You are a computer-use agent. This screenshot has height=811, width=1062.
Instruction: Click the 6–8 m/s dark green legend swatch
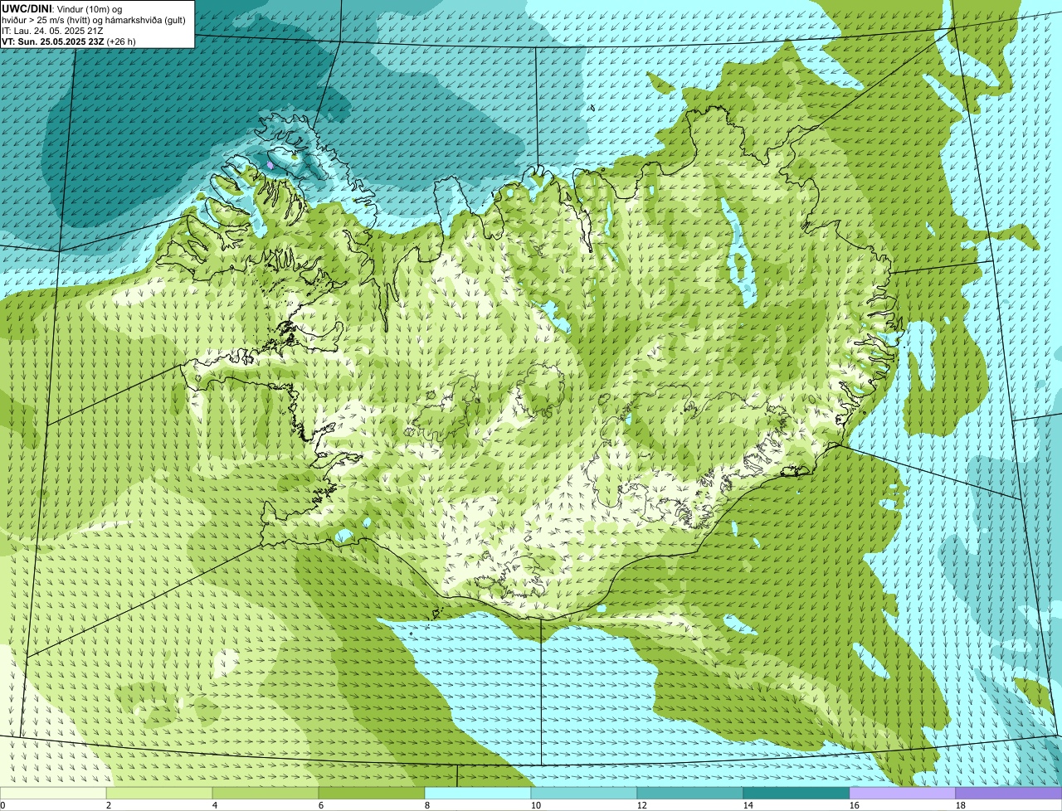click(372, 793)
